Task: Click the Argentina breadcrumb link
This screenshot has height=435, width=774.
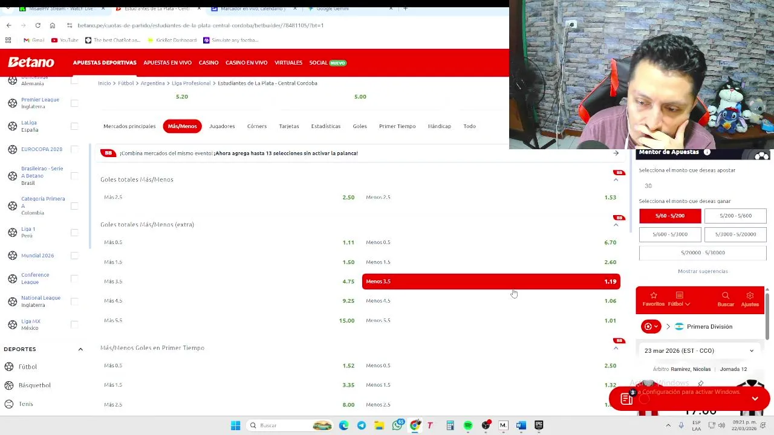Action: point(153,83)
